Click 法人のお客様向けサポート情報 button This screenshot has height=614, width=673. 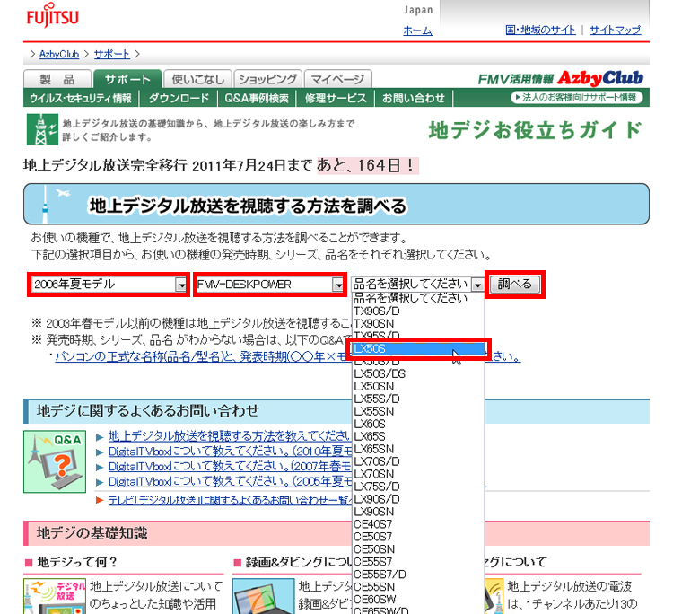576,98
